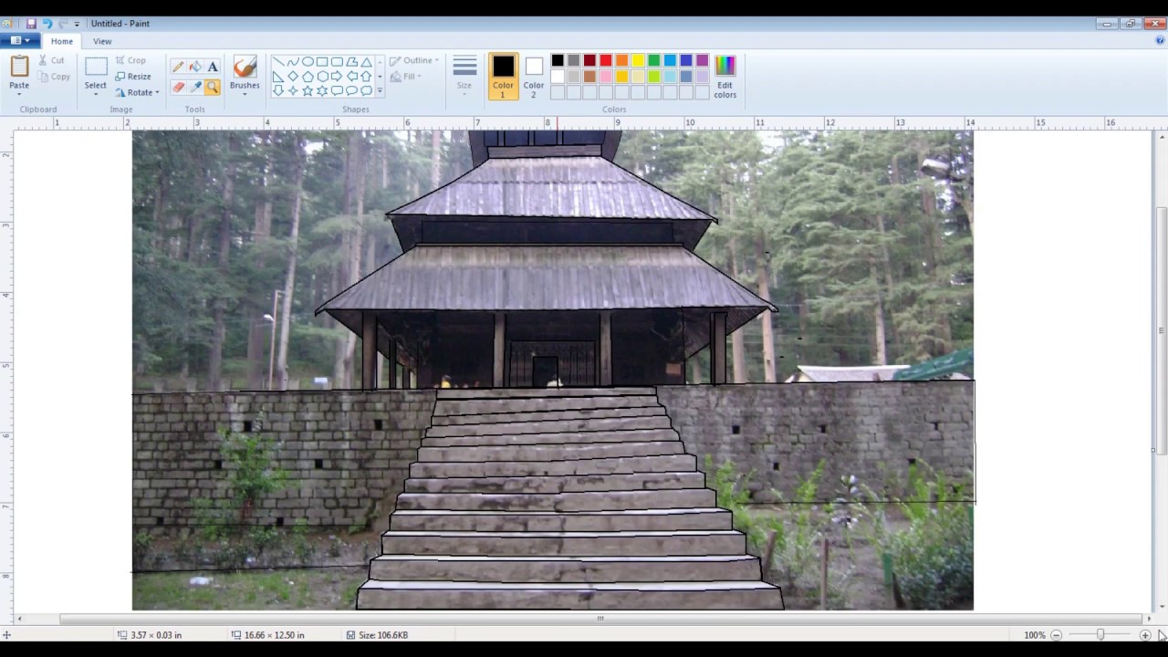Click the Undo arrow in title bar
The width and height of the screenshot is (1168, 657).
pyautogui.click(x=47, y=24)
